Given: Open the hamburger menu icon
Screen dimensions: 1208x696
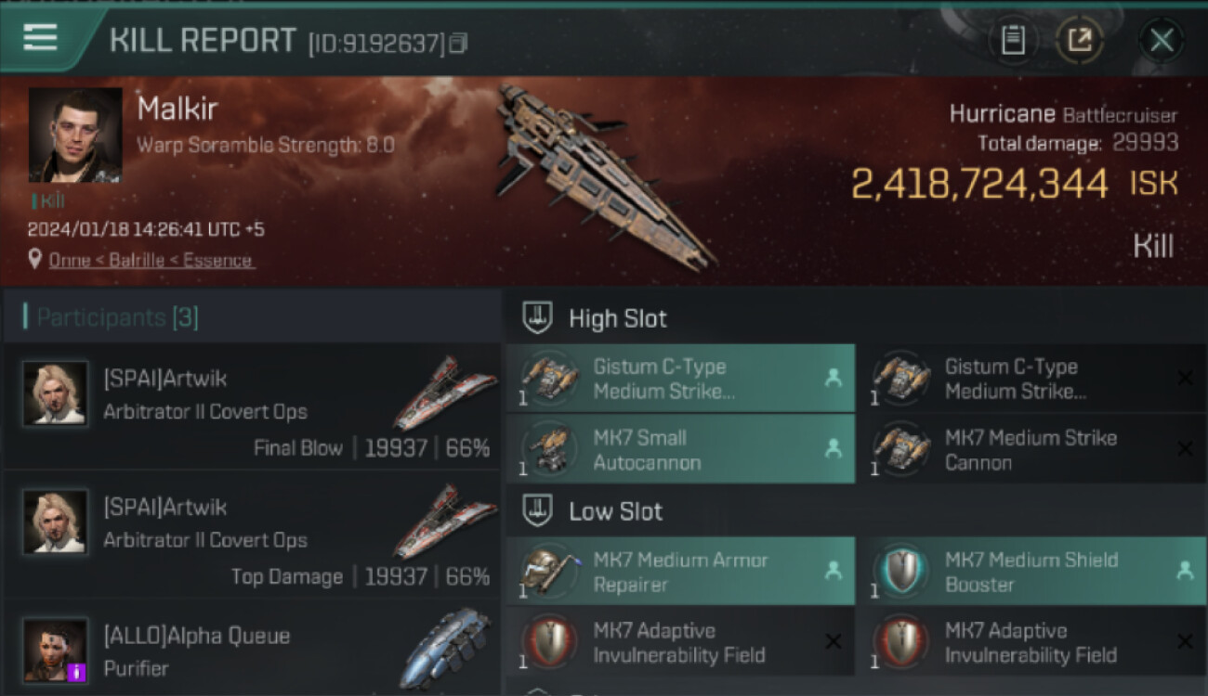Looking at the screenshot, I should 41,37.
